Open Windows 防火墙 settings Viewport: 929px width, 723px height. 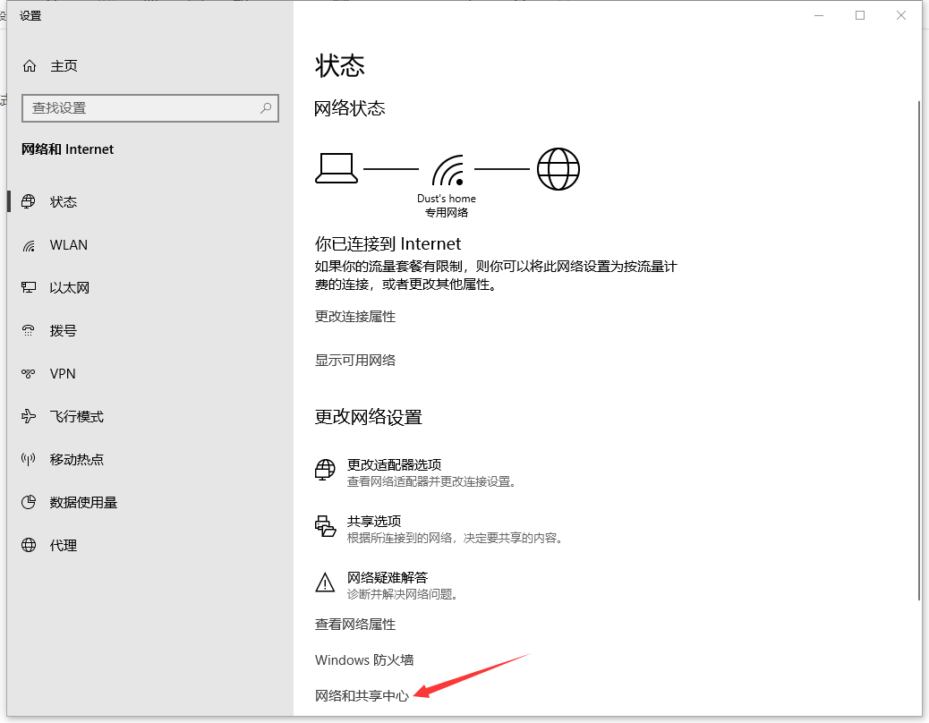(363, 659)
